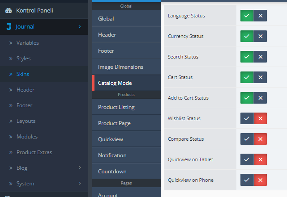Click the red X for Quickview on Phone
The height and width of the screenshot is (197, 287).
coord(260,180)
